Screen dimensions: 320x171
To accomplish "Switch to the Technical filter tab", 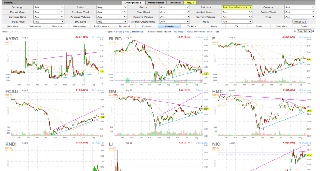I will coord(175,2).
